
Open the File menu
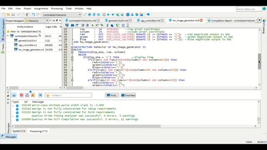(x=3, y=8)
